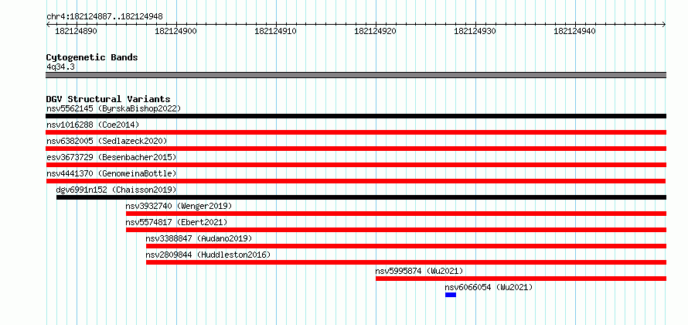Click the small blue bar under nsv6066054
Viewport: 688px width, 325px height.
451,295
